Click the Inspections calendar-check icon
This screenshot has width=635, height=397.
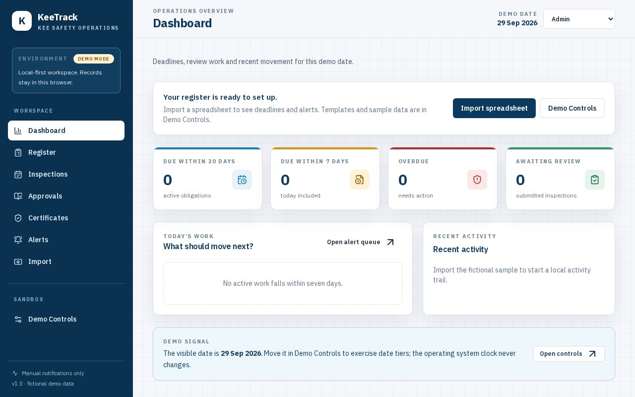pyautogui.click(x=18, y=174)
